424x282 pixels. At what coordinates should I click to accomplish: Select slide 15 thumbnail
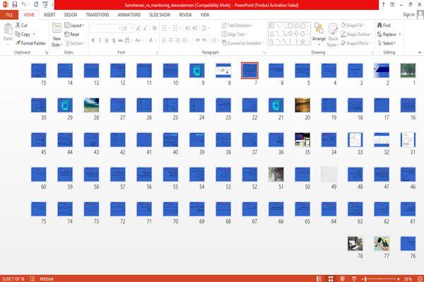click(39, 71)
